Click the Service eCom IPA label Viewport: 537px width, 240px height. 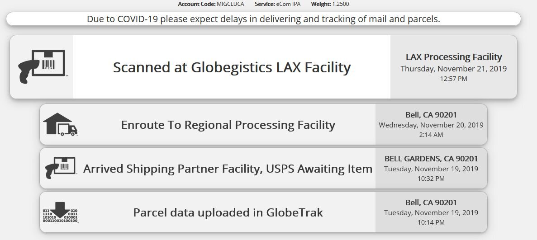point(277,4)
